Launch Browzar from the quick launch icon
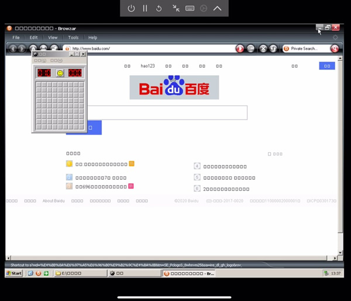 tap(38, 274)
